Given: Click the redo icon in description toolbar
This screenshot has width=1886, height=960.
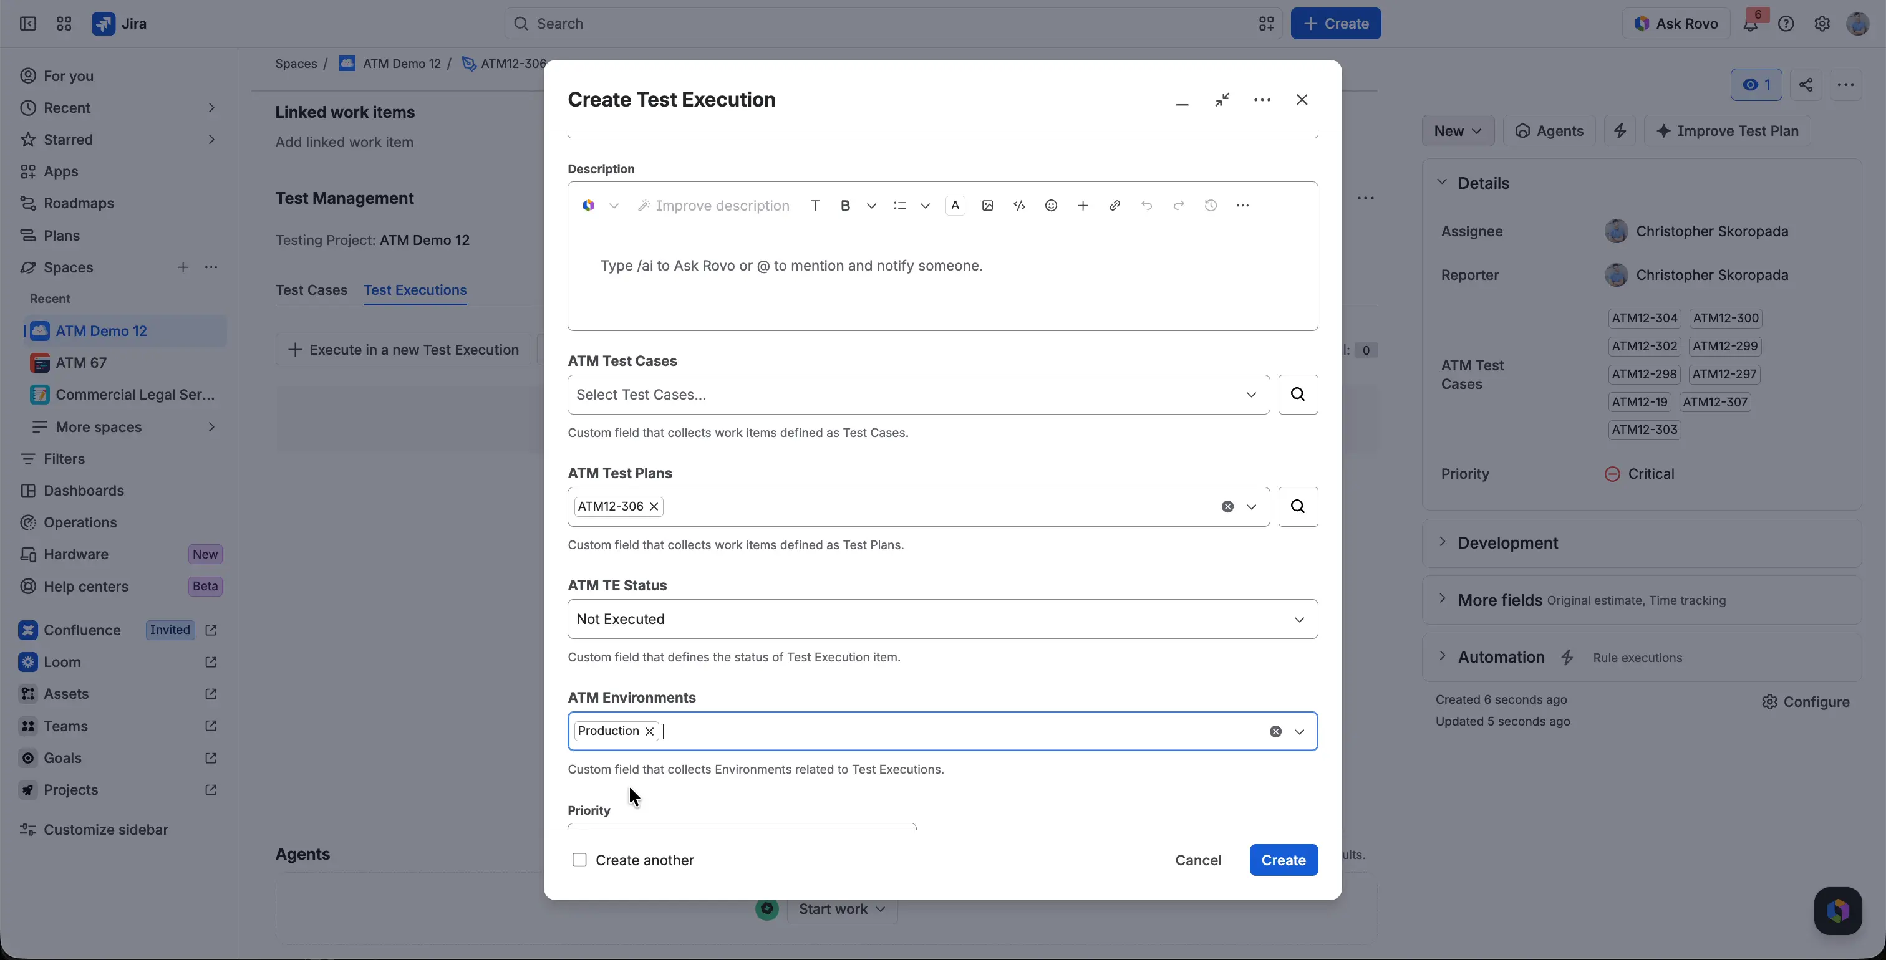Looking at the screenshot, I should click(x=1179, y=206).
